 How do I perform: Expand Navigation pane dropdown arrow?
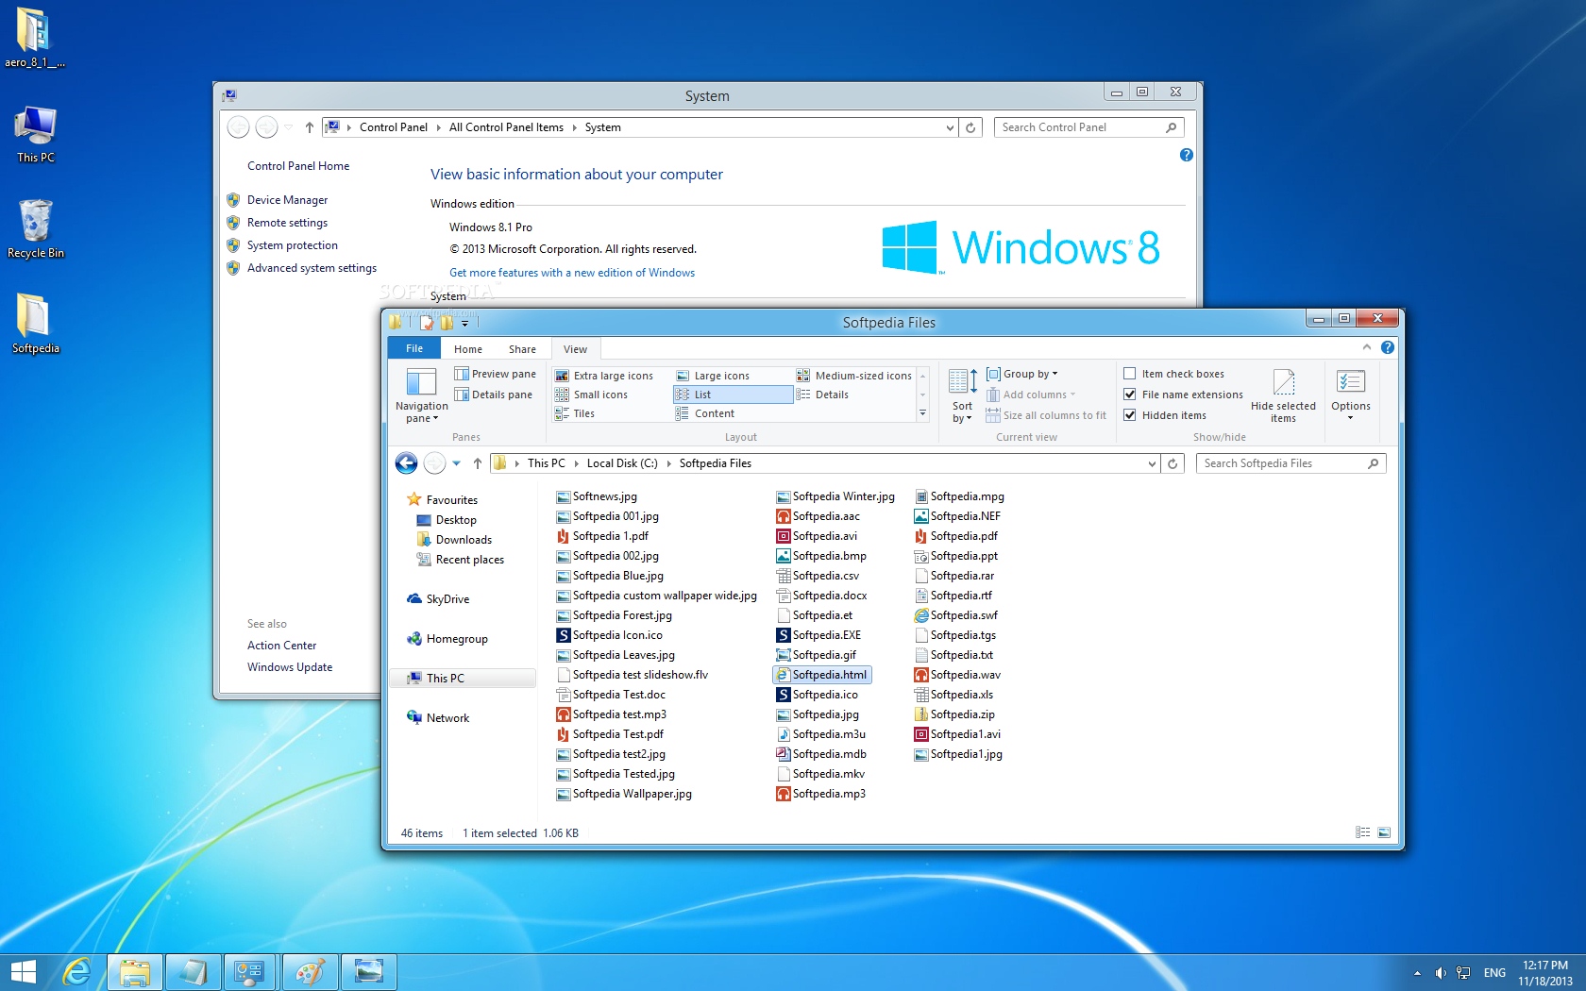[435, 419]
